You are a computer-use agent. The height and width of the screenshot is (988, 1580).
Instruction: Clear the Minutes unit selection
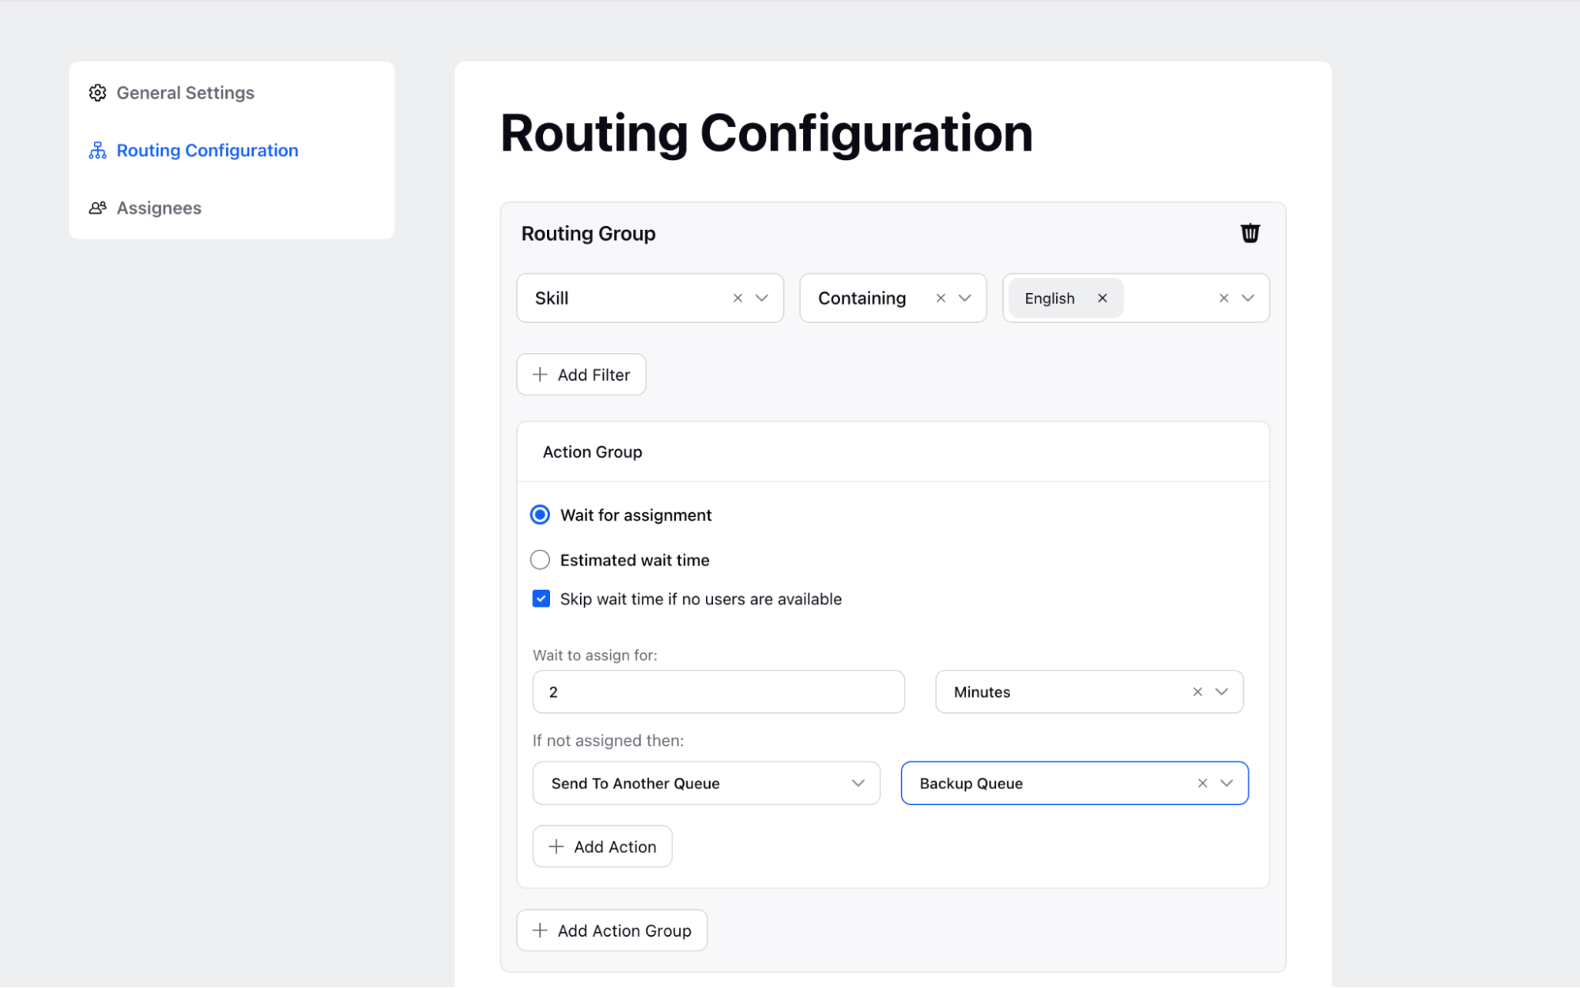(x=1197, y=692)
